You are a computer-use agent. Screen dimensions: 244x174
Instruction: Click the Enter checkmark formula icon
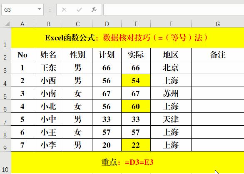pos(79,10)
